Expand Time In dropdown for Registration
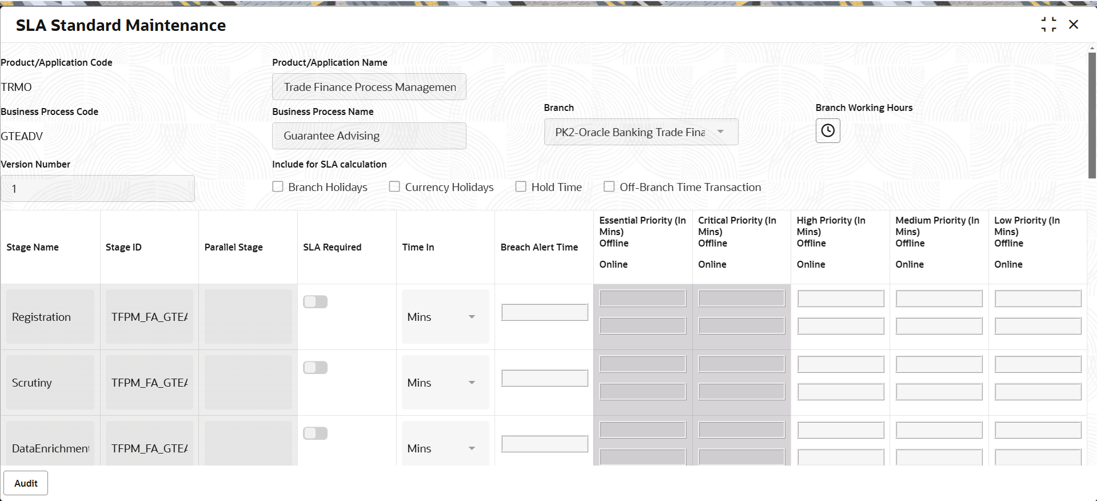Screen dimensions: 1097x501 pos(445,317)
